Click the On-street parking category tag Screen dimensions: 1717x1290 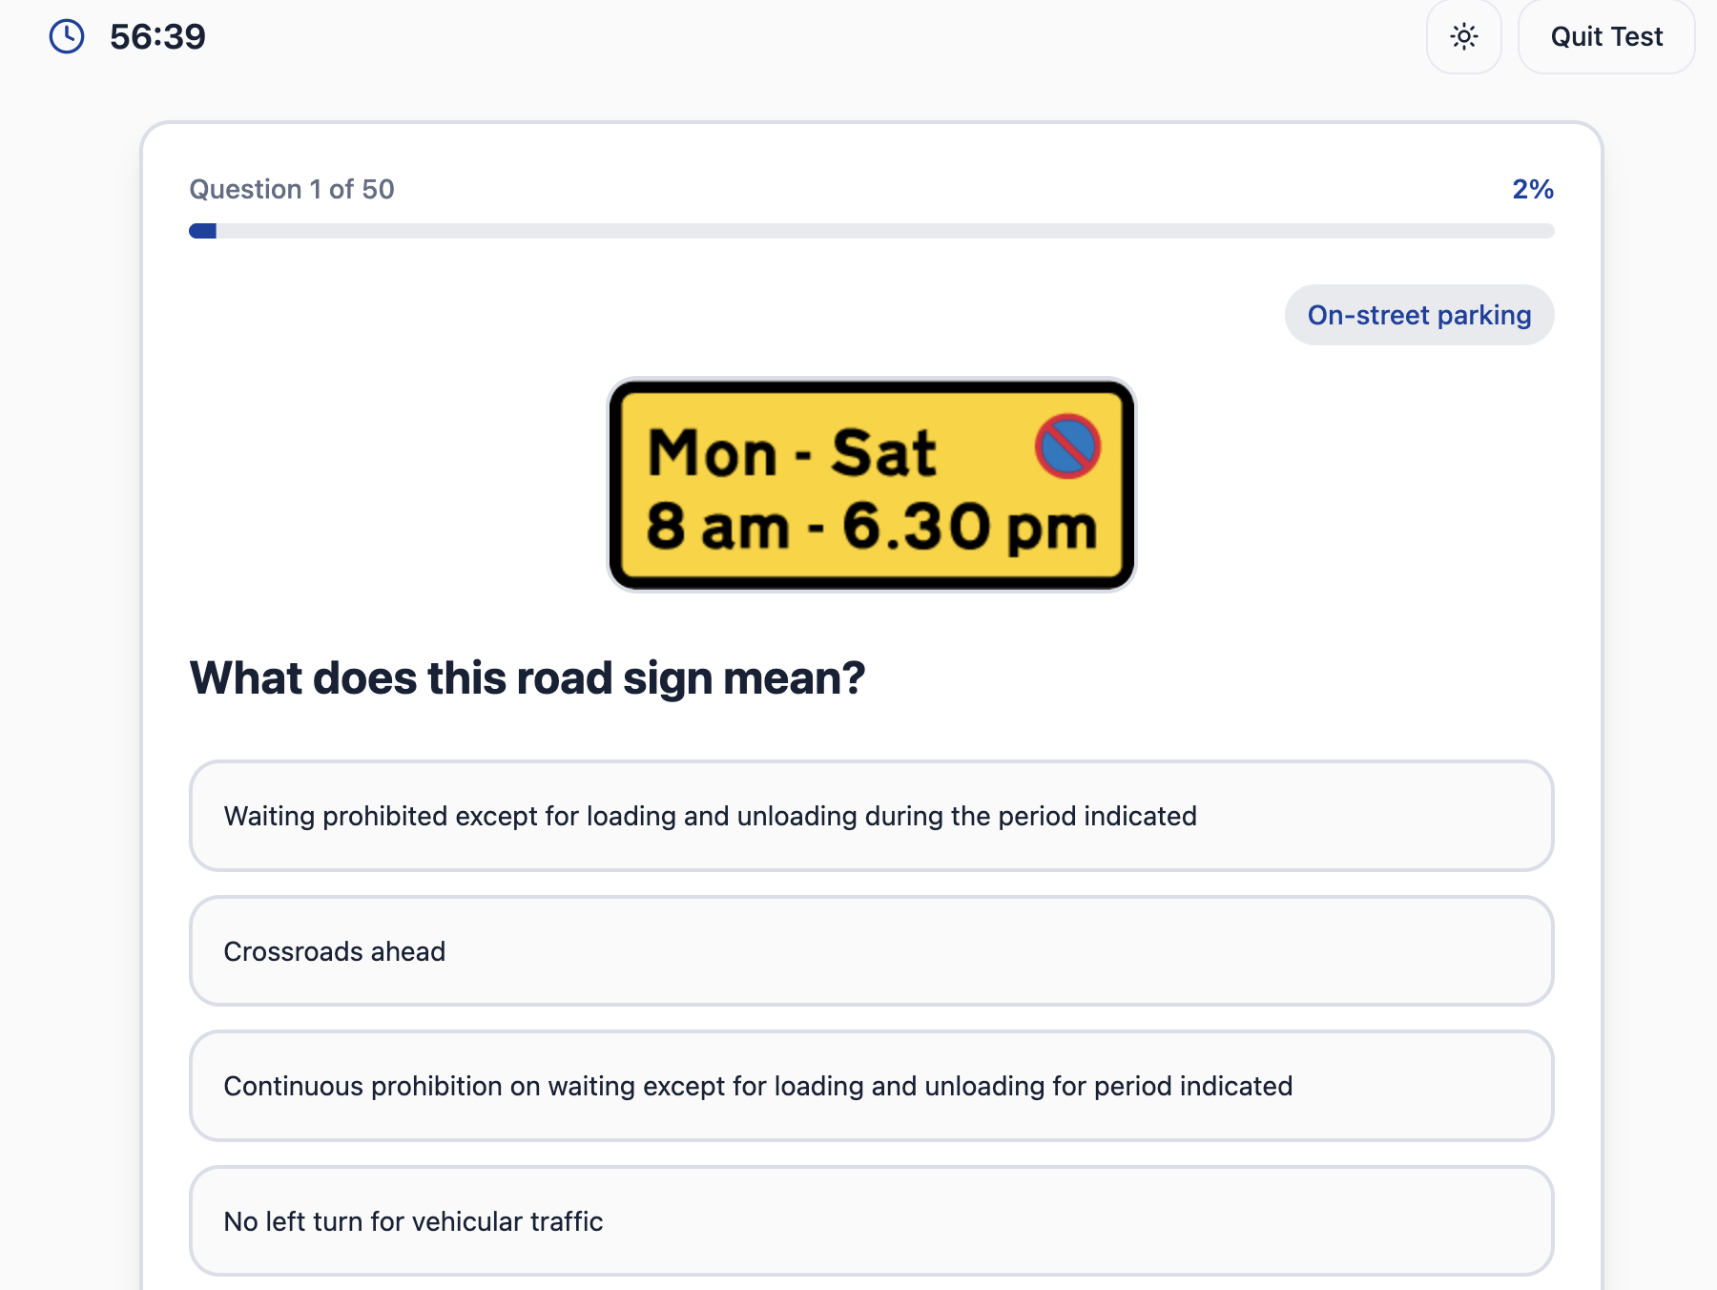[x=1418, y=315]
